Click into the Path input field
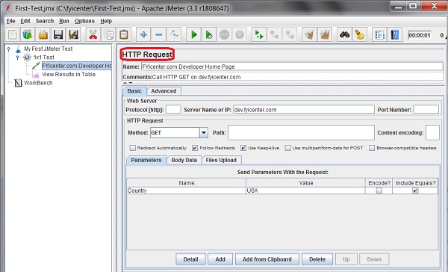 (x=301, y=132)
